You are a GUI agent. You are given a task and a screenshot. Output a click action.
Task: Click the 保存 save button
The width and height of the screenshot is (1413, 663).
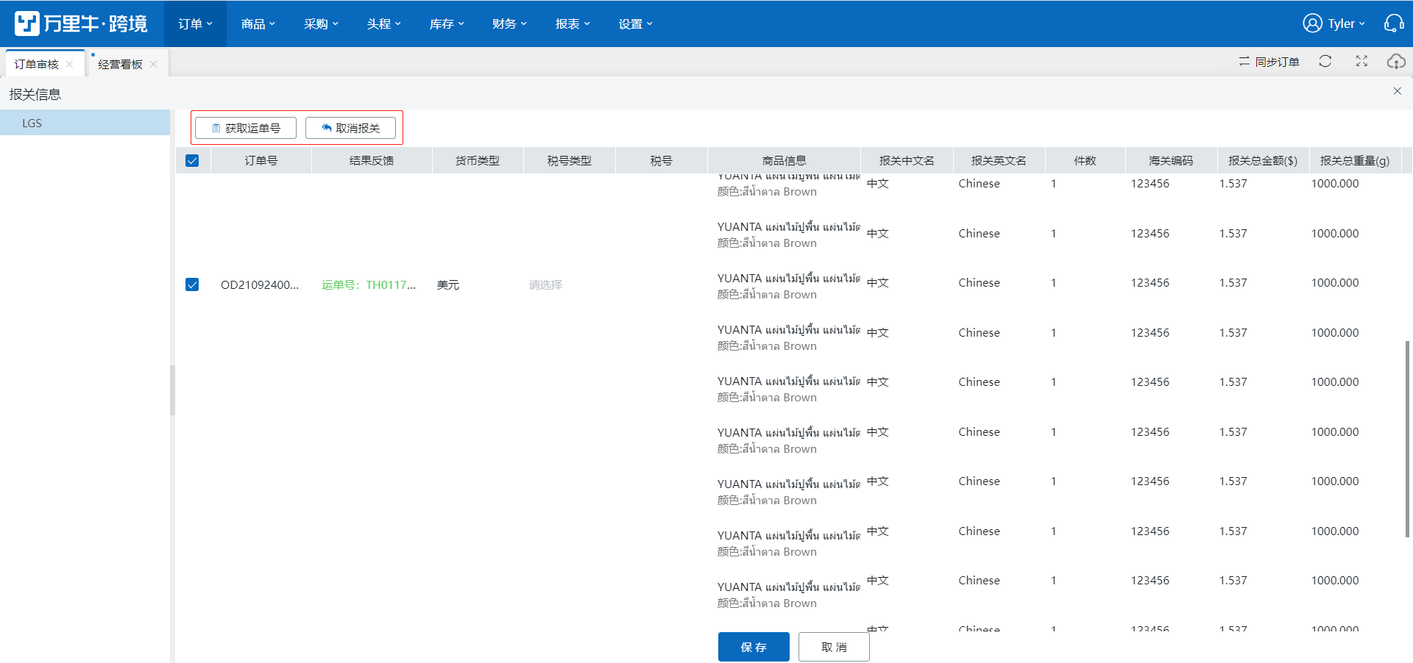[x=754, y=647]
